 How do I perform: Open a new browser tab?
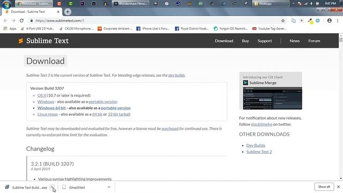[x=68, y=12]
